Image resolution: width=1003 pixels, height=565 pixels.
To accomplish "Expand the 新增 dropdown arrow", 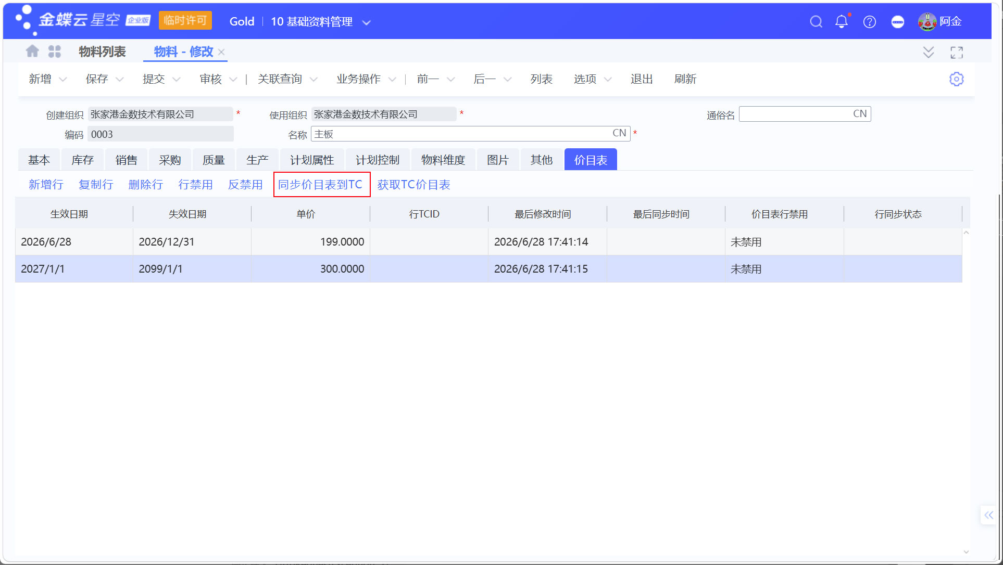I will (63, 80).
